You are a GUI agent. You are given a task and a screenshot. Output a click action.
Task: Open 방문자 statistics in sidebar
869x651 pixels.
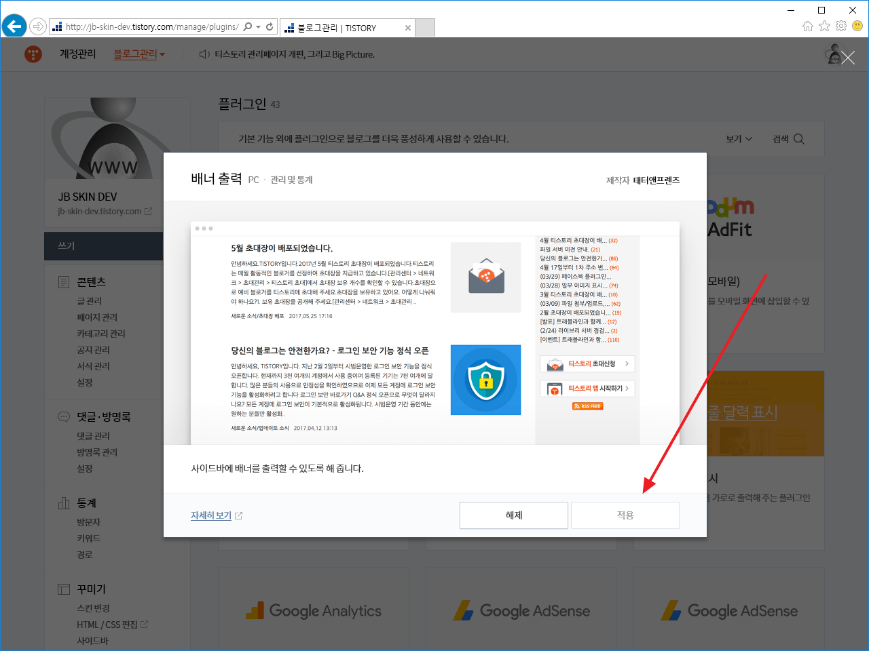click(x=88, y=522)
